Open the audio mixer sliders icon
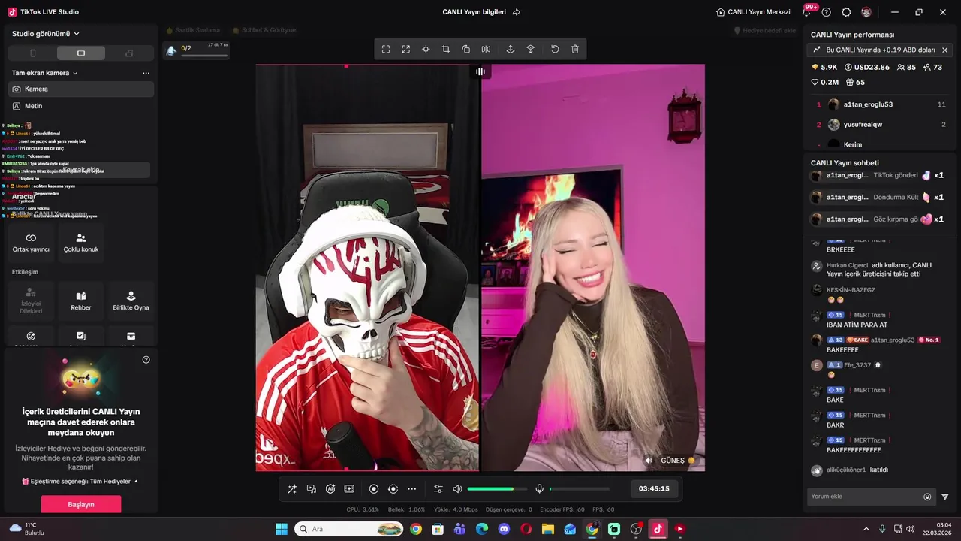 point(438,489)
